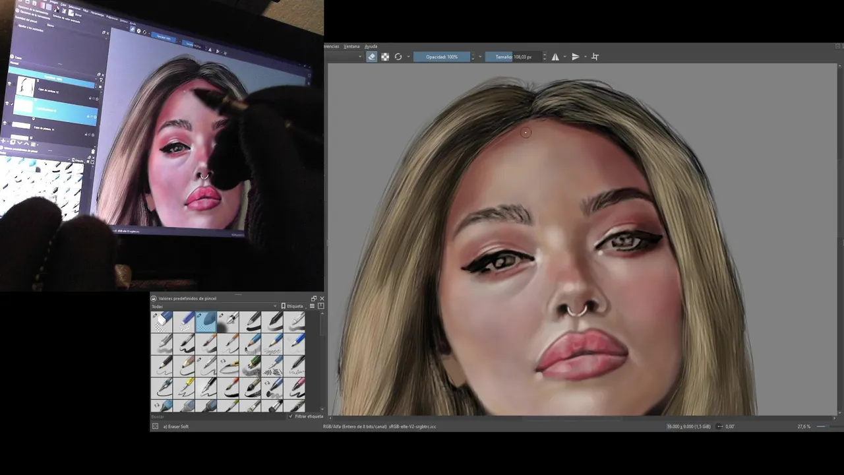Click scroll-down arrow of preset list

[x=322, y=408]
